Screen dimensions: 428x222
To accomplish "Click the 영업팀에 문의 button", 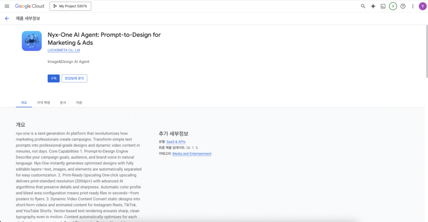I will click(74, 78).
